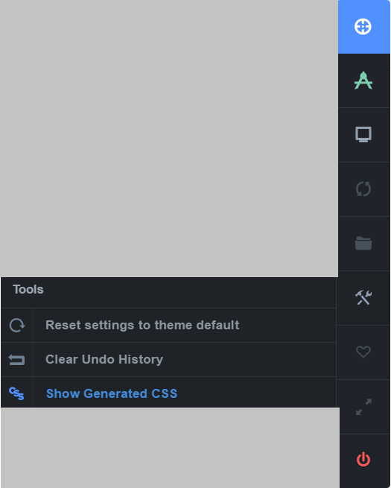391x488 pixels.
Task: Click the heart icon in sidebar
Action: point(363,352)
